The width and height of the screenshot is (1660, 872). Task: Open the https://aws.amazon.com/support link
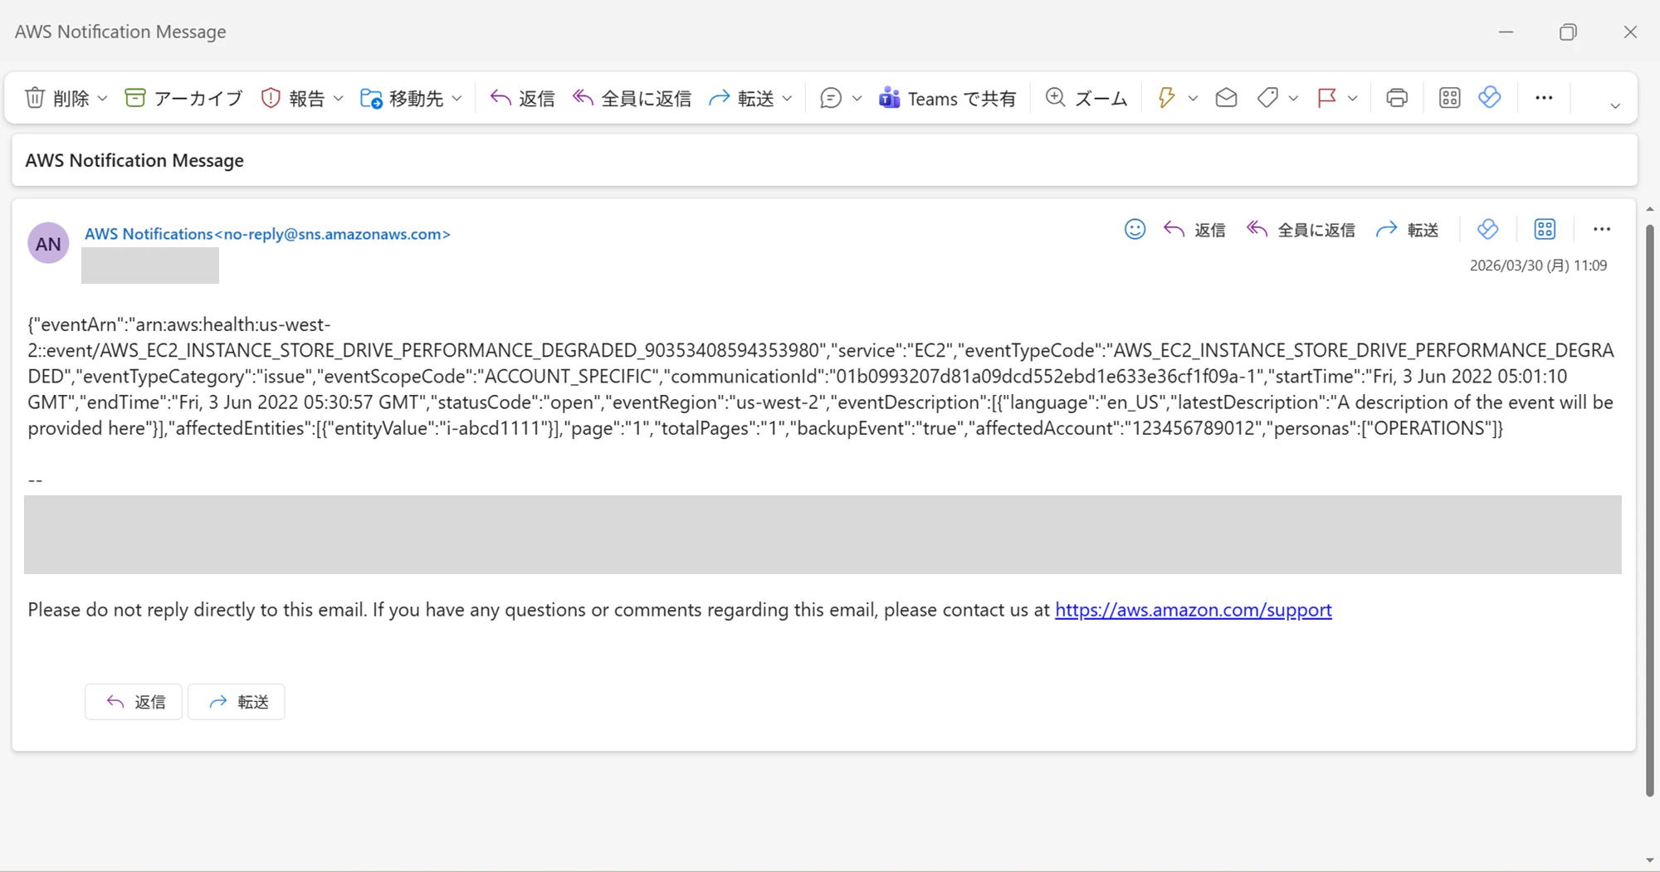1193,610
